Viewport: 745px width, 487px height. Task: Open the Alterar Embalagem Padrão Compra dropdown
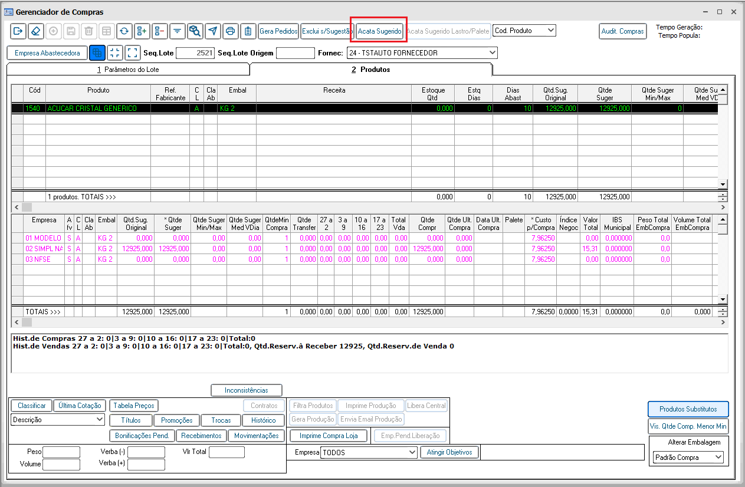point(688,457)
